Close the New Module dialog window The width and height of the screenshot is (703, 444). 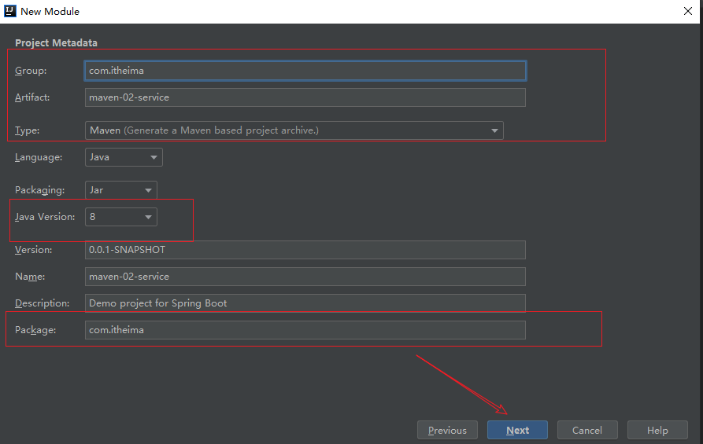[x=686, y=11]
